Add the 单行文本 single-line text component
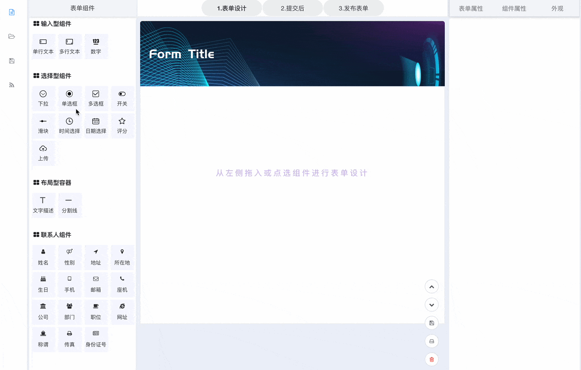Viewport: 581px width, 370px height. (44, 46)
